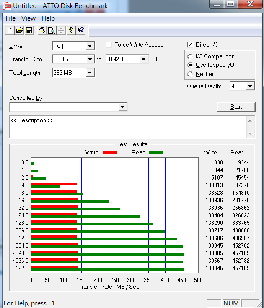
Task: Print results with the printer icon
Action: click(42, 31)
